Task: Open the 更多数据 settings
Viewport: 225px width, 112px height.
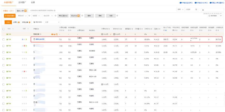Action: [213, 16]
